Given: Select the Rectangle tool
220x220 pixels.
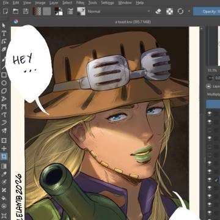Looking at the screenshot, I should tap(4, 75).
